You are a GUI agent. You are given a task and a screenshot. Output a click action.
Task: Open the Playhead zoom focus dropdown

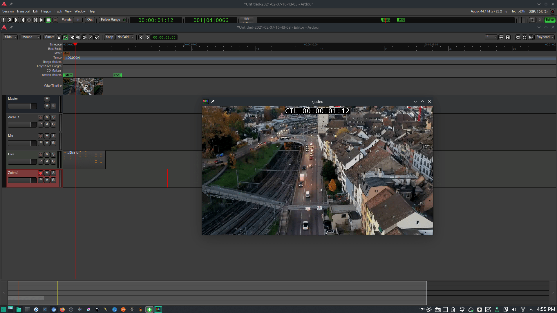coord(545,37)
